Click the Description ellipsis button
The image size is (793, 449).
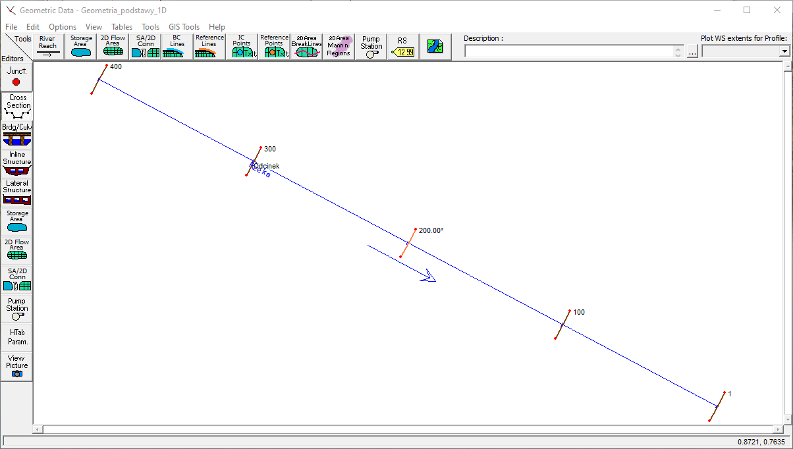(692, 52)
